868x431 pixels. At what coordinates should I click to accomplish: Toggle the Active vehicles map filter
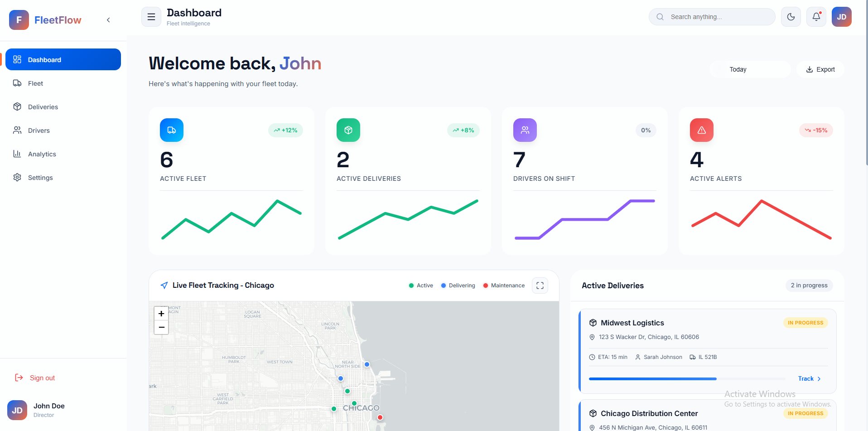[420, 285]
